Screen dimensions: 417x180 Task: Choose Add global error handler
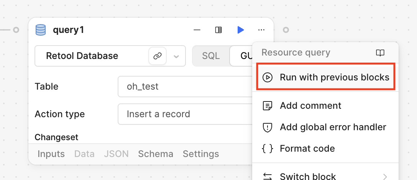coord(333,127)
